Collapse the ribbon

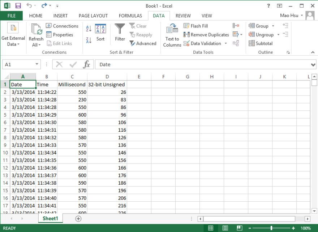click(x=313, y=52)
